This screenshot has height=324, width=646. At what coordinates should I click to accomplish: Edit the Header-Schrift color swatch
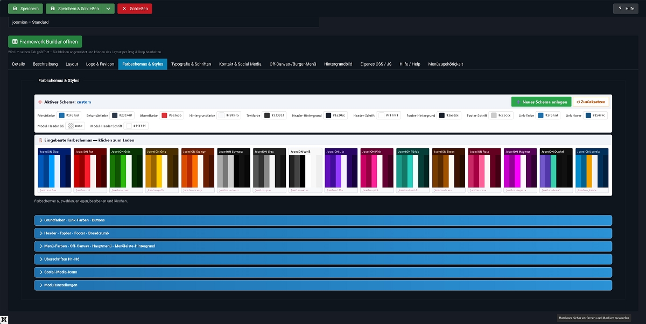[x=382, y=116]
